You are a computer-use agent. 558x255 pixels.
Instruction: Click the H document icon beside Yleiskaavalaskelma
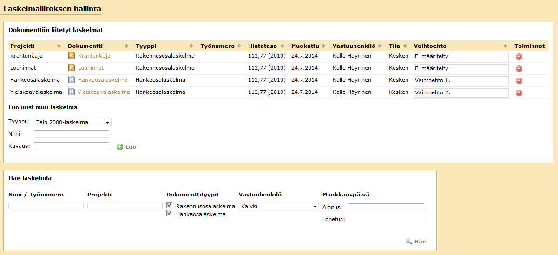[x=72, y=92]
